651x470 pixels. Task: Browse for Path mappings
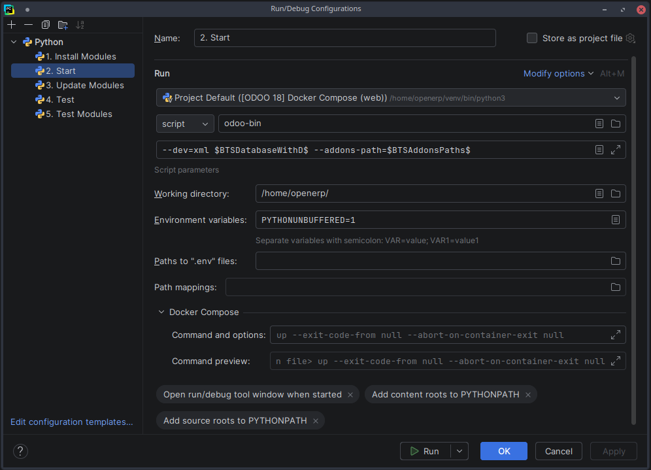pyautogui.click(x=616, y=287)
